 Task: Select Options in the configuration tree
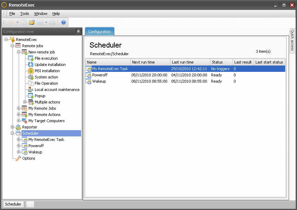click(x=29, y=158)
